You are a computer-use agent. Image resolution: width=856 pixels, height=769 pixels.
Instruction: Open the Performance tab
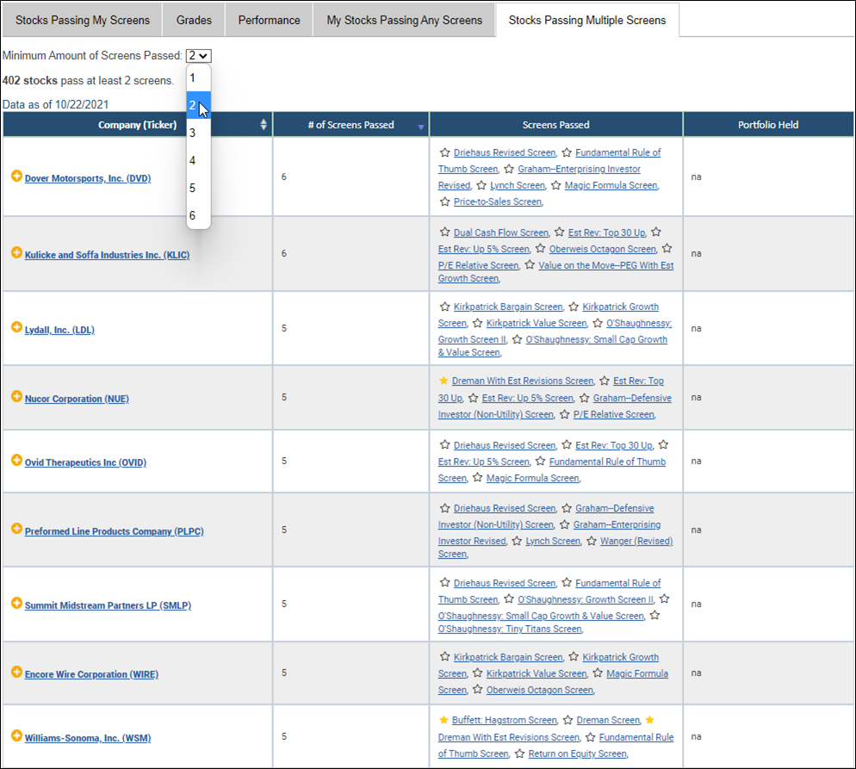click(270, 20)
